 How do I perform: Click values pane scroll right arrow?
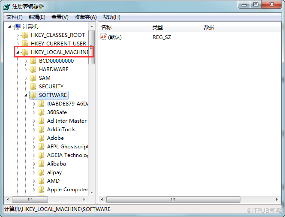click(277, 199)
